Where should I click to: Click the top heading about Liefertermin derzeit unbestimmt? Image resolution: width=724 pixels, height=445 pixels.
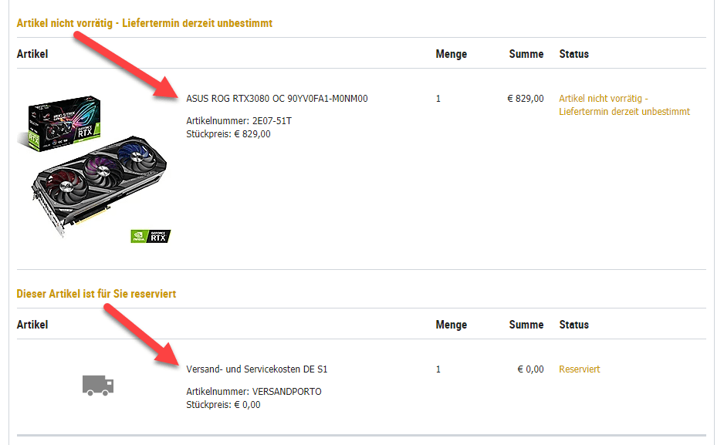click(x=144, y=23)
